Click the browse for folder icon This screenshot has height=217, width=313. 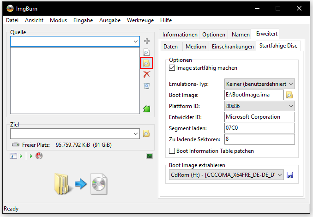click(x=146, y=63)
